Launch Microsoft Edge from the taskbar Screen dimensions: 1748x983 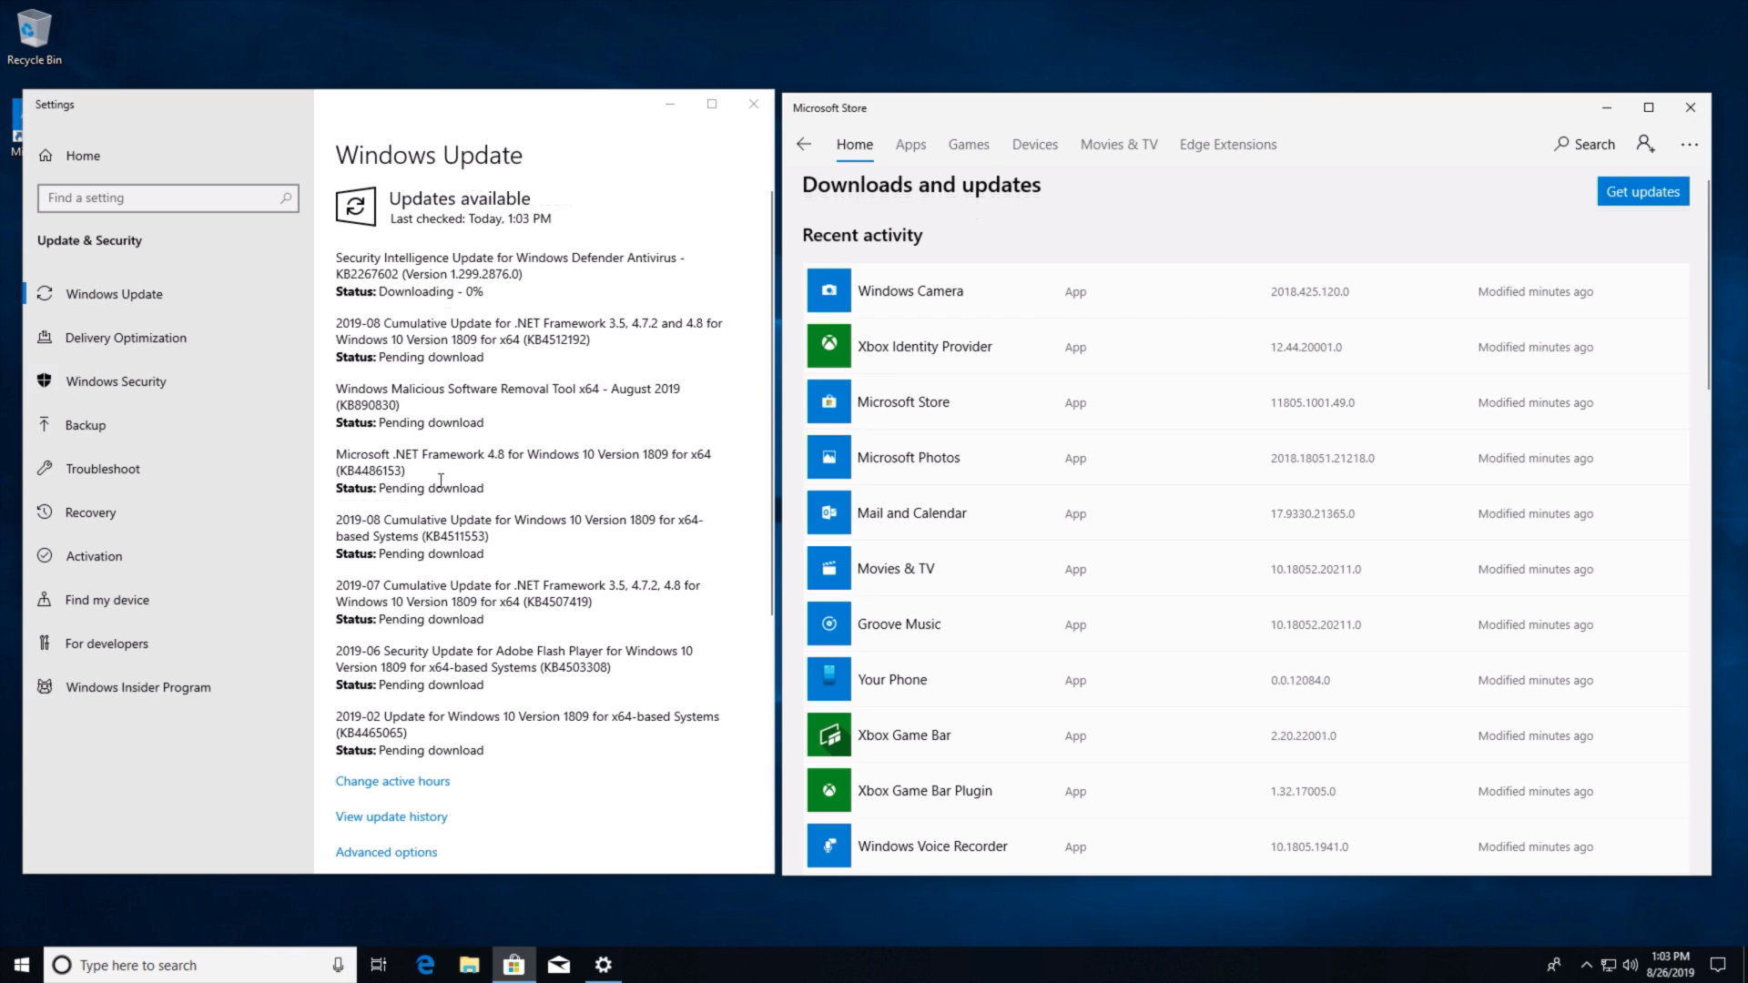pos(425,965)
